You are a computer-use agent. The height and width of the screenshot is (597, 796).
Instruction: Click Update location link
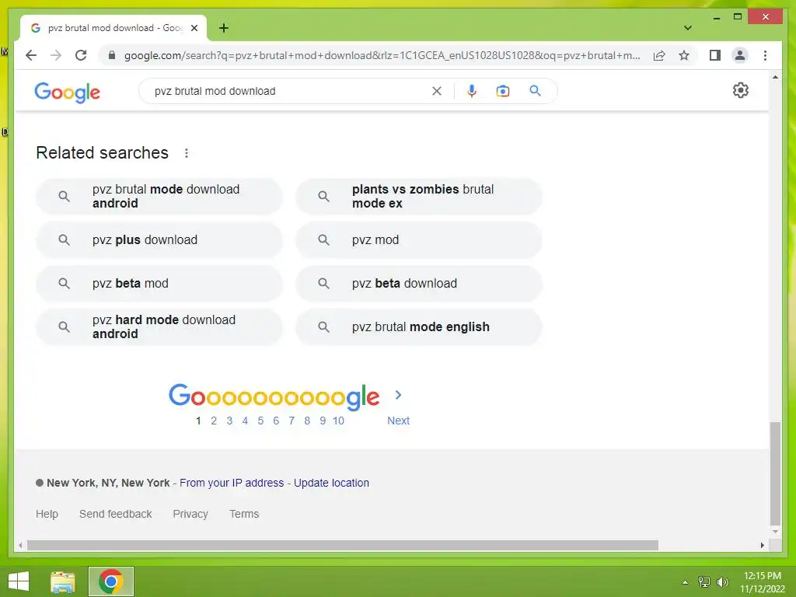coord(331,483)
